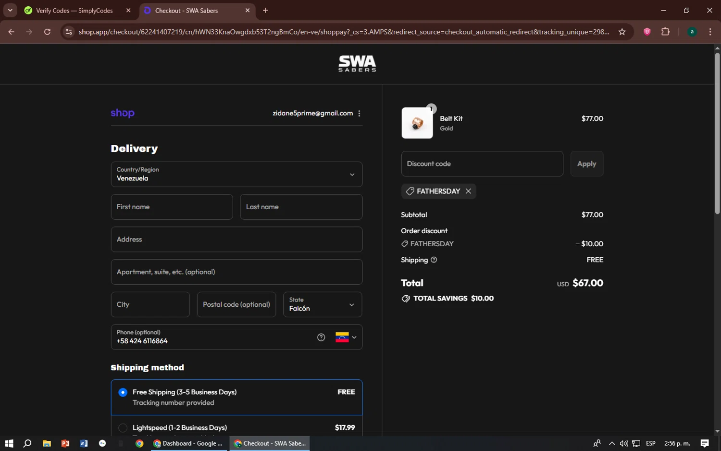The image size is (721, 451).
Task: Close the Checkout SWA Sabers tab
Action: (x=248, y=11)
